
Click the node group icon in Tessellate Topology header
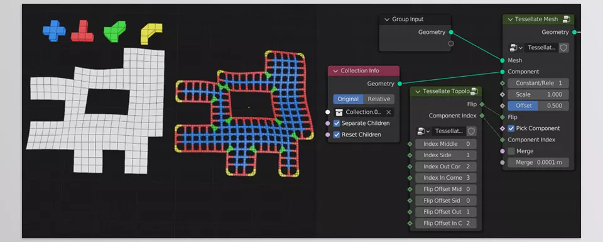pyautogui.click(x=474, y=91)
